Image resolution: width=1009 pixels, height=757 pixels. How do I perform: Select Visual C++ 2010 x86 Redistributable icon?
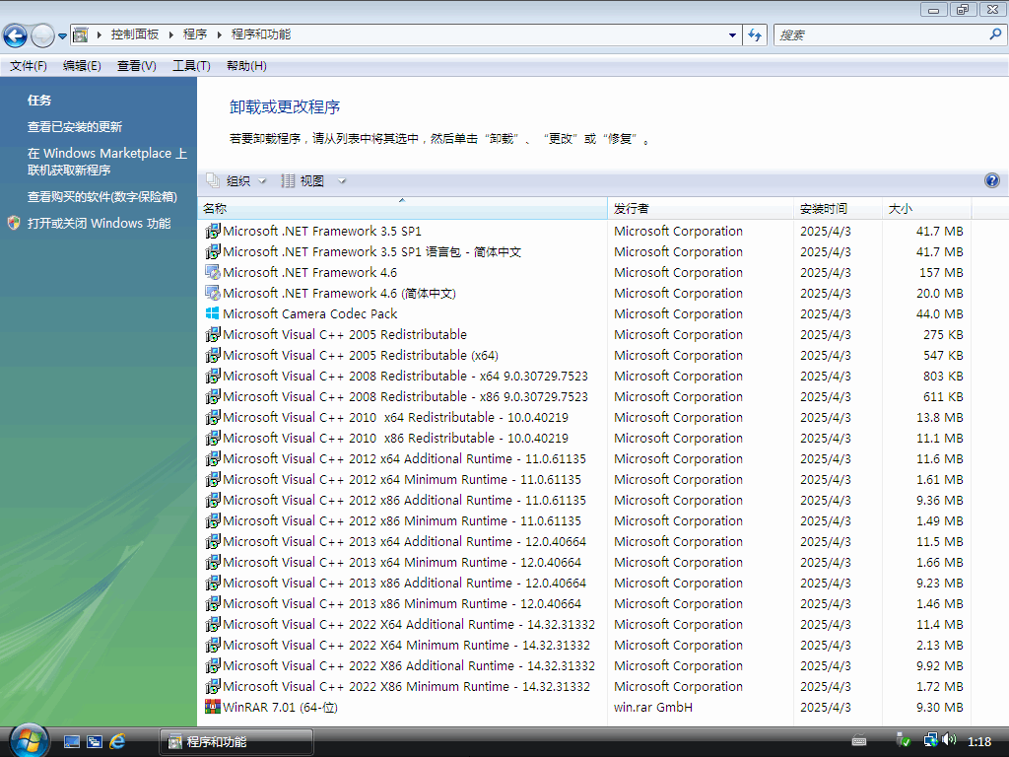(213, 438)
